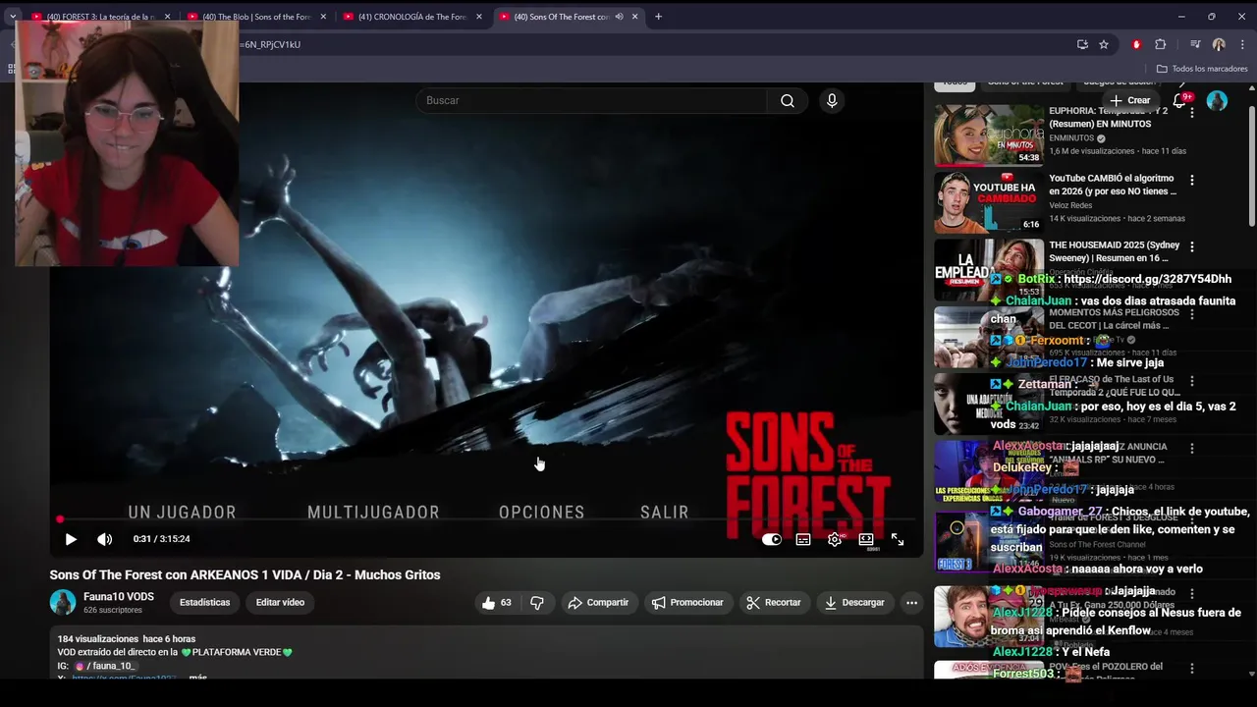Open the EUPHORIA en minutos thumbnail
Screen dimensions: 1257x707
pos(989,135)
